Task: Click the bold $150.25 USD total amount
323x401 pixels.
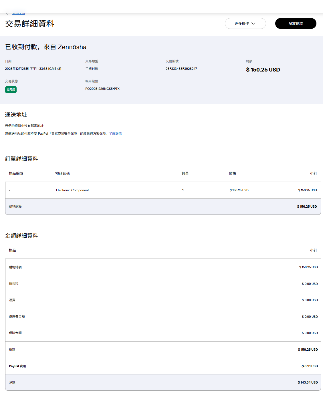Action: pyautogui.click(x=263, y=70)
